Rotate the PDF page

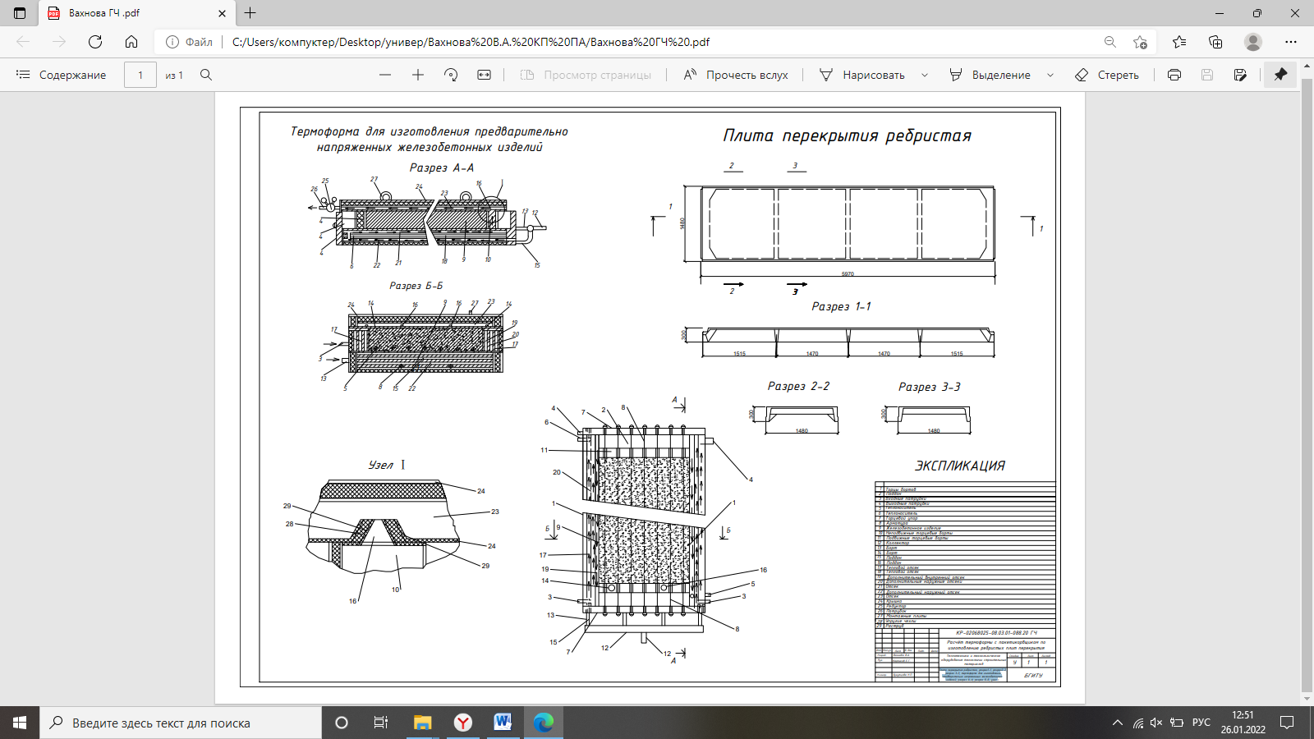(x=451, y=75)
